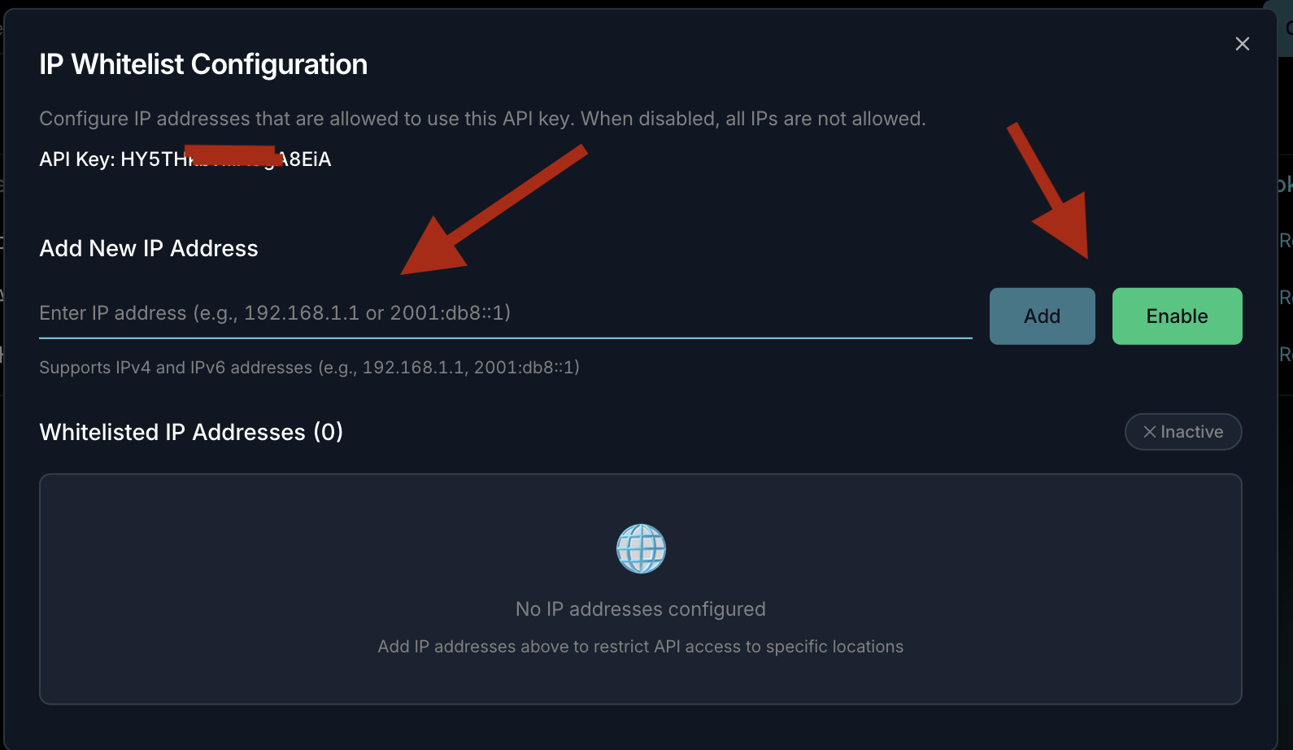
Task: Select the IP Whitelist Configuration title
Action: coord(203,64)
